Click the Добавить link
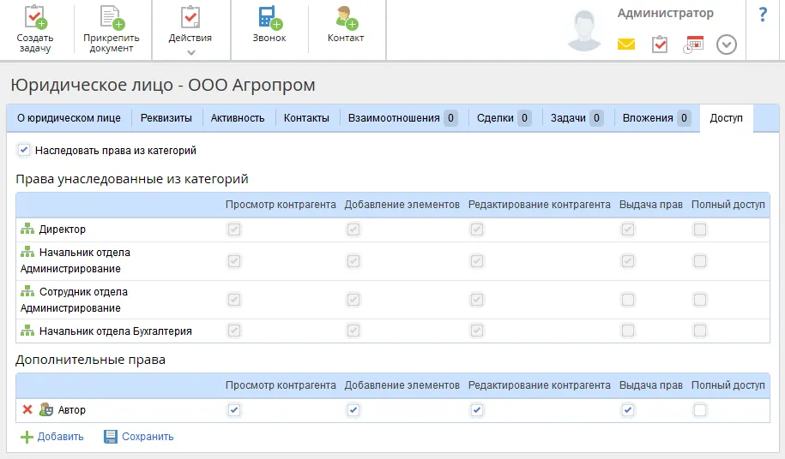This screenshot has height=459, width=785. coord(61,437)
